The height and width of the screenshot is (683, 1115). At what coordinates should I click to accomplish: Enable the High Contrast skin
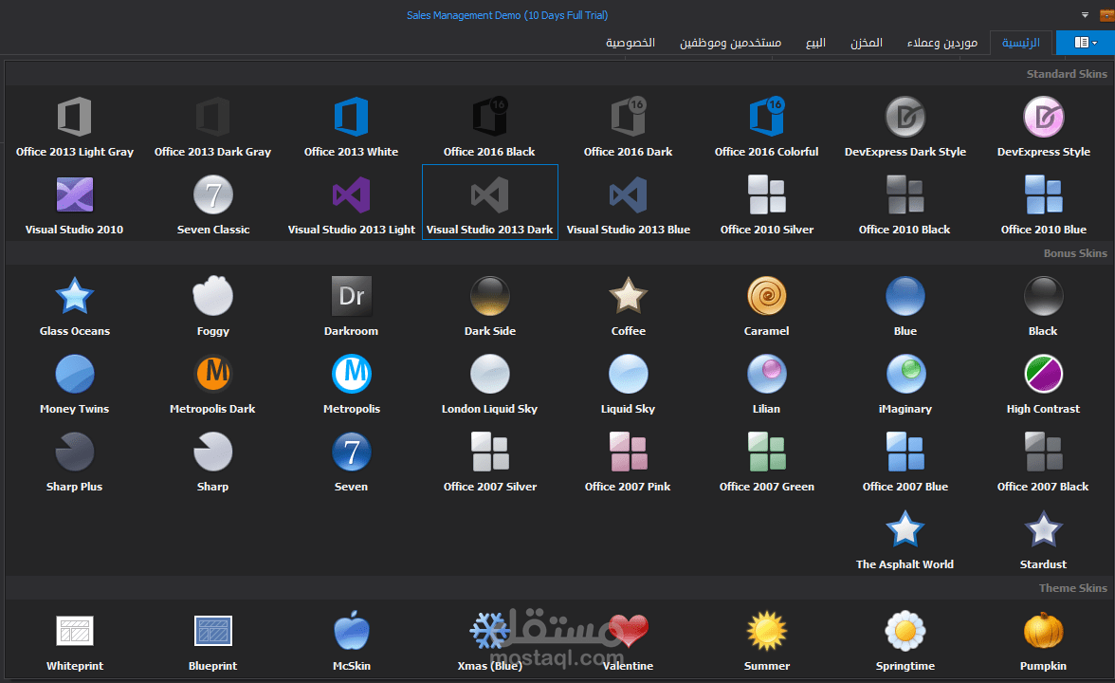coord(1043,384)
